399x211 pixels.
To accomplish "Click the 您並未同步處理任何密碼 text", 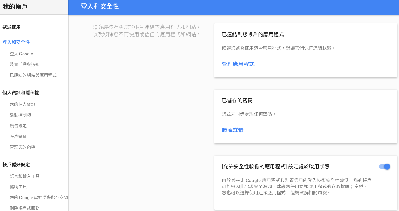I will (249, 114).
